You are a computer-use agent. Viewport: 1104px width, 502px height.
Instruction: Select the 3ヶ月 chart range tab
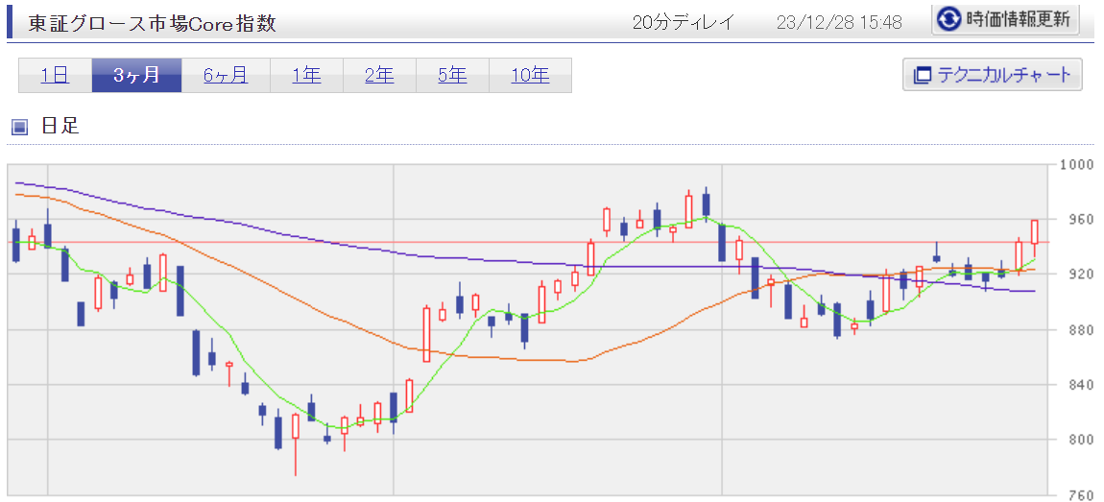(136, 75)
